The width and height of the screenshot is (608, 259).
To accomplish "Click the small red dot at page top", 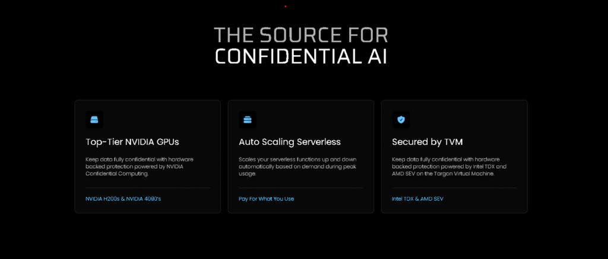I will 286,6.
